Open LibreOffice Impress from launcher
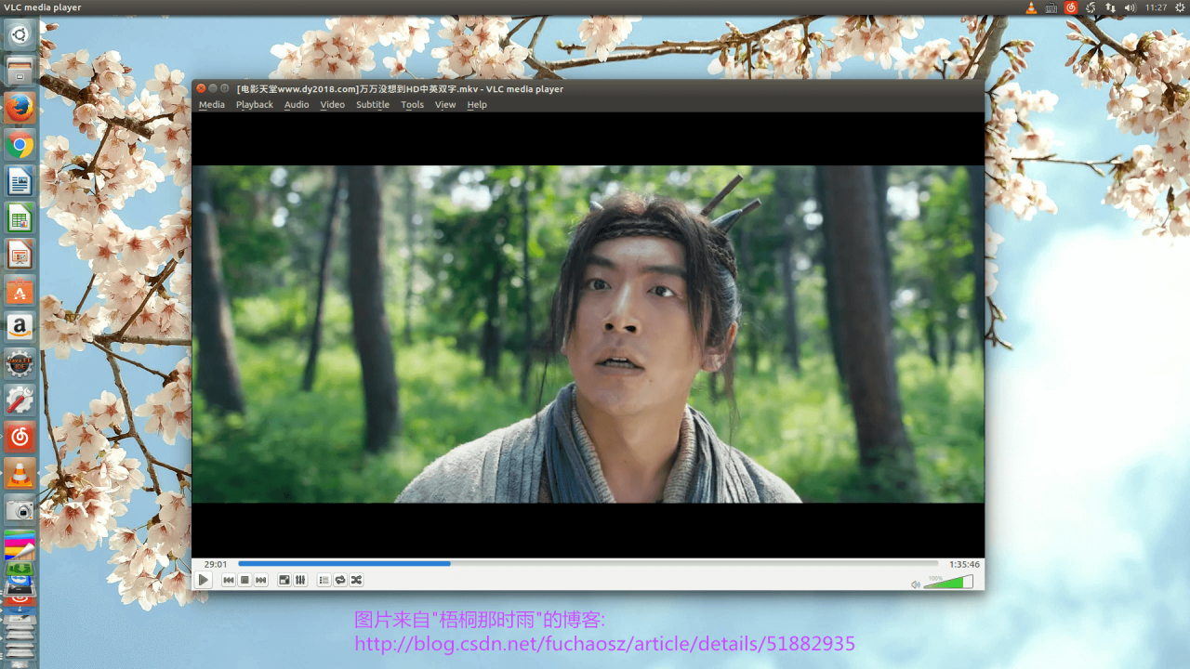1190x669 pixels. click(x=20, y=254)
